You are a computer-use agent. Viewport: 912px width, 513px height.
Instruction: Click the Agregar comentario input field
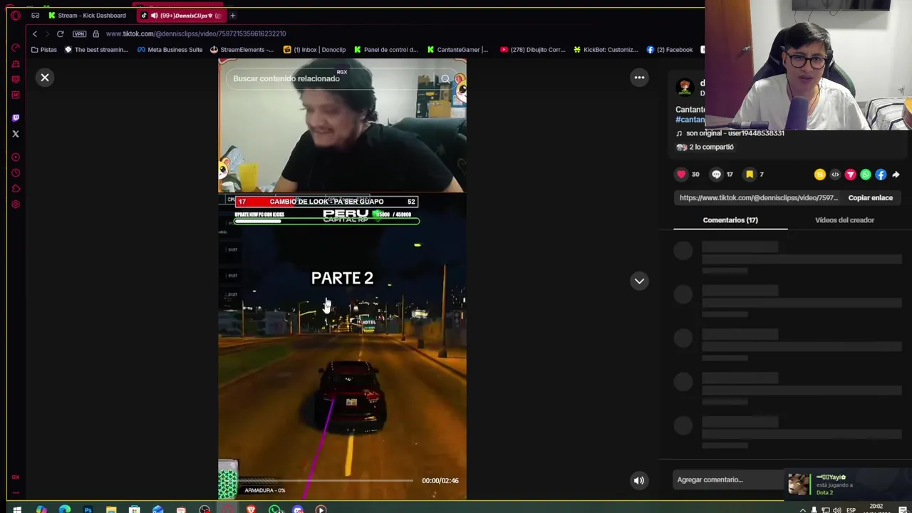pyautogui.click(x=727, y=480)
